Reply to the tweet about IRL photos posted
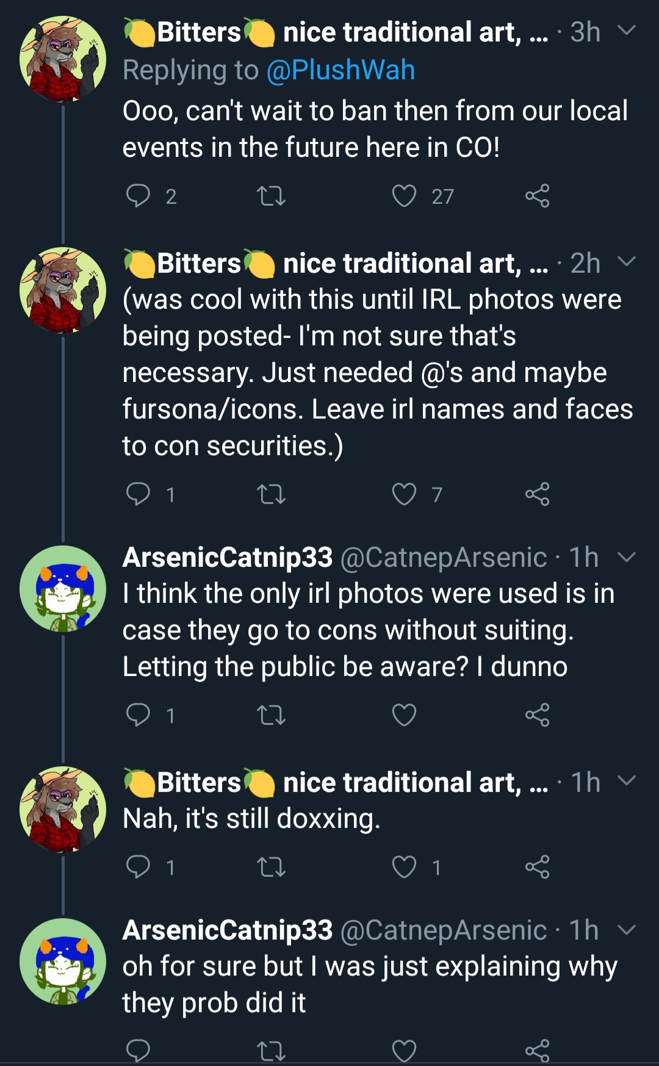 click(138, 494)
